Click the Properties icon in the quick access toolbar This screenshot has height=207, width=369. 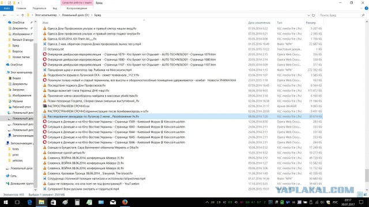tap(9, 3)
